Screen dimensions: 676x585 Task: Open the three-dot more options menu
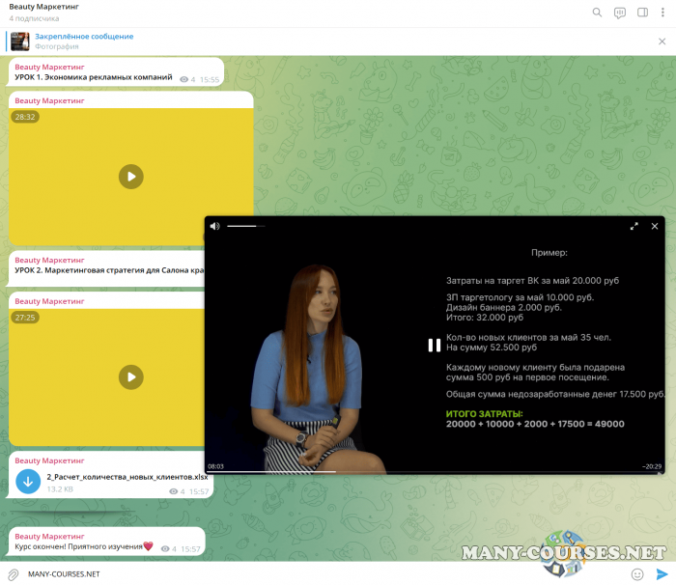click(662, 13)
